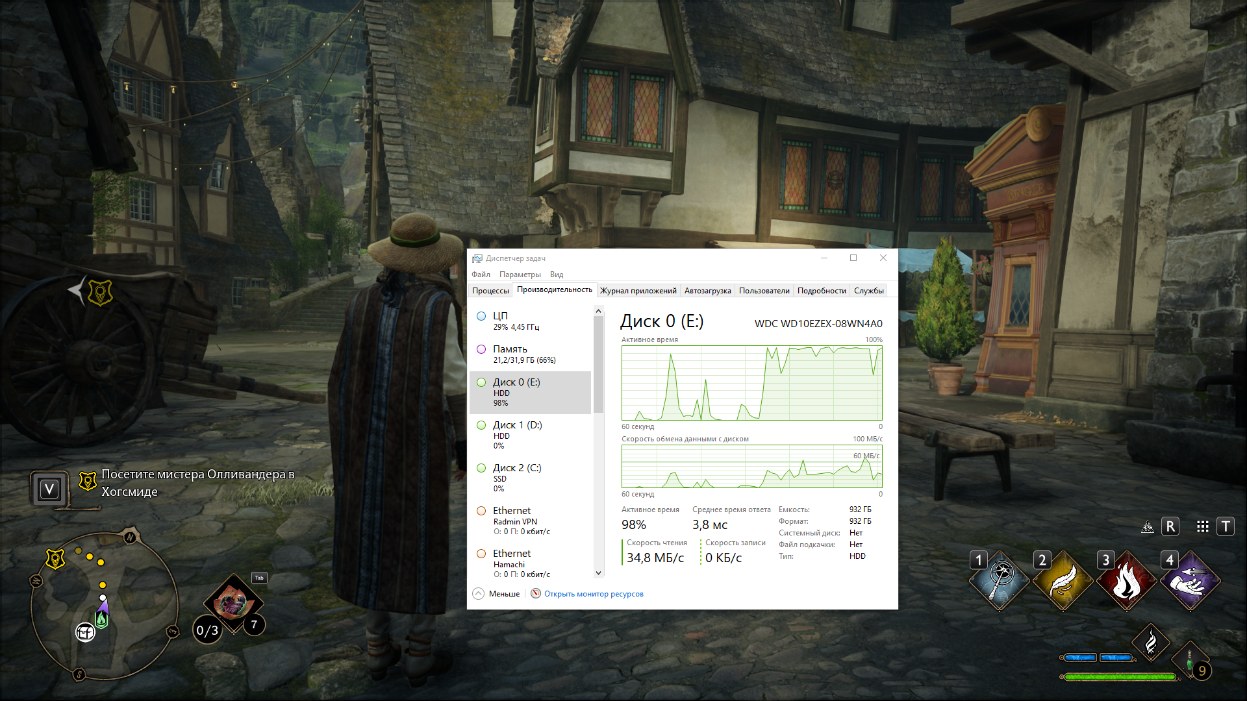
Task: Click the 0/3 counter badge
Action: point(207,630)
